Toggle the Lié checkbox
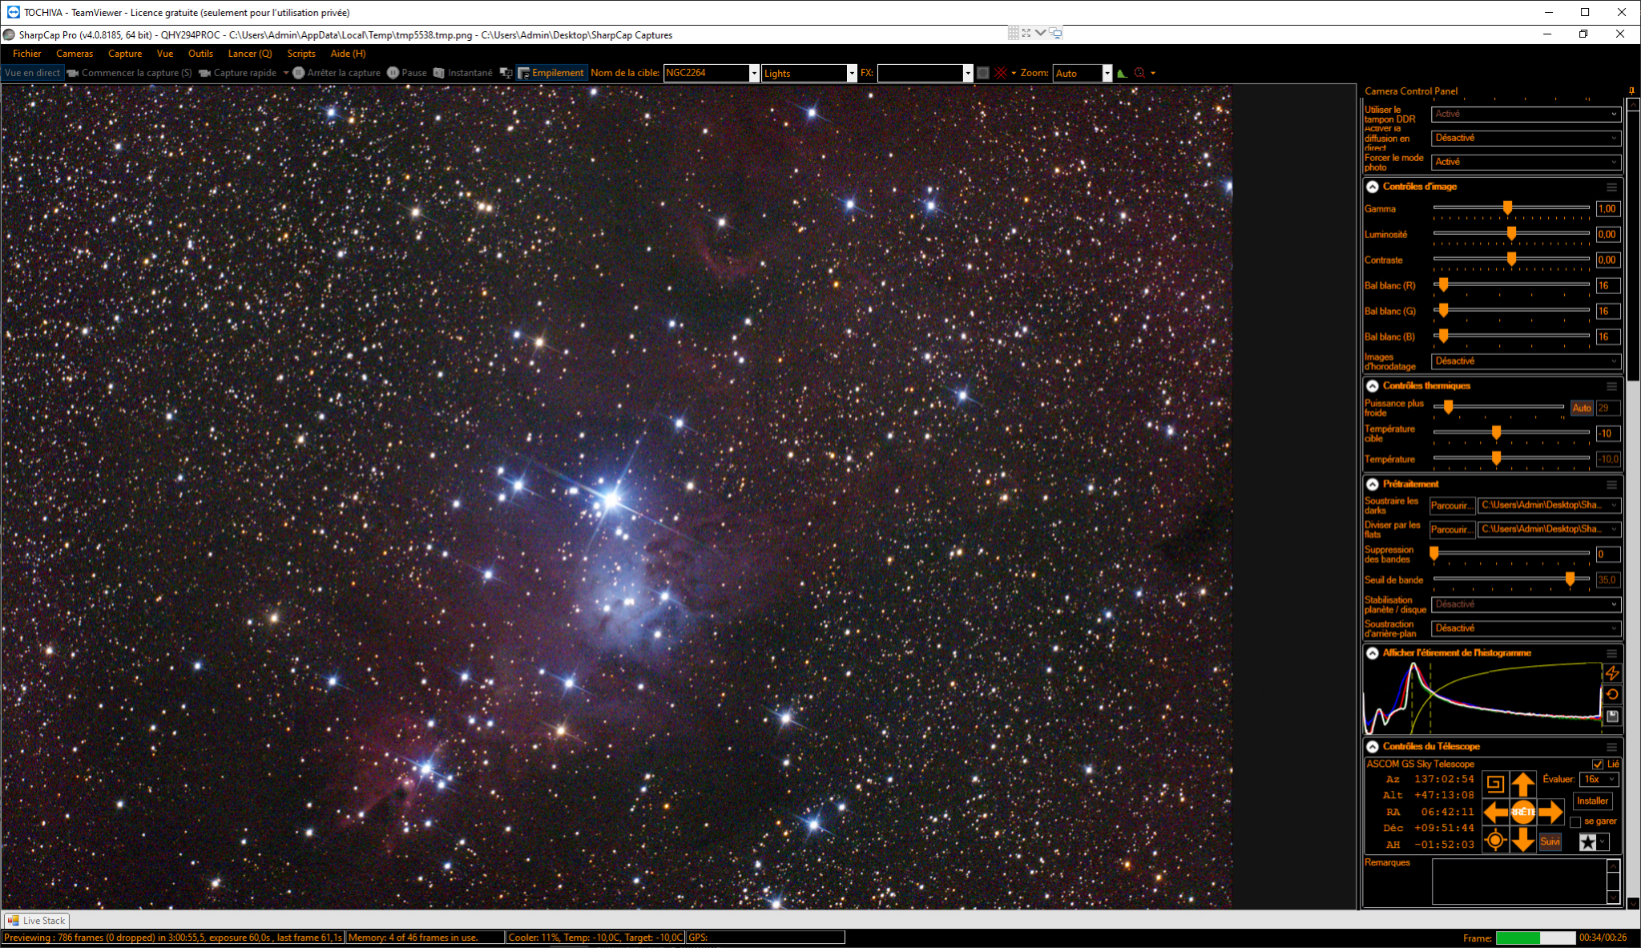The height and width of the screenshot is (948, 1641). coord(1598,764)
